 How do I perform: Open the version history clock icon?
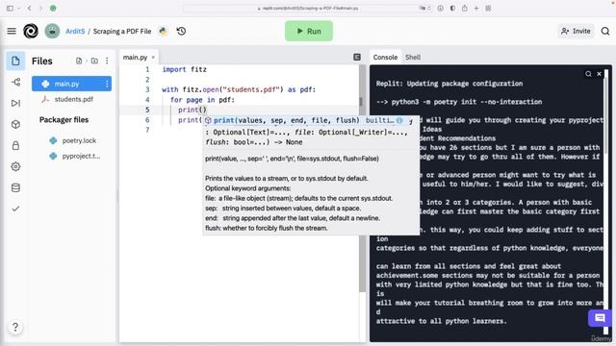point(181,31)
